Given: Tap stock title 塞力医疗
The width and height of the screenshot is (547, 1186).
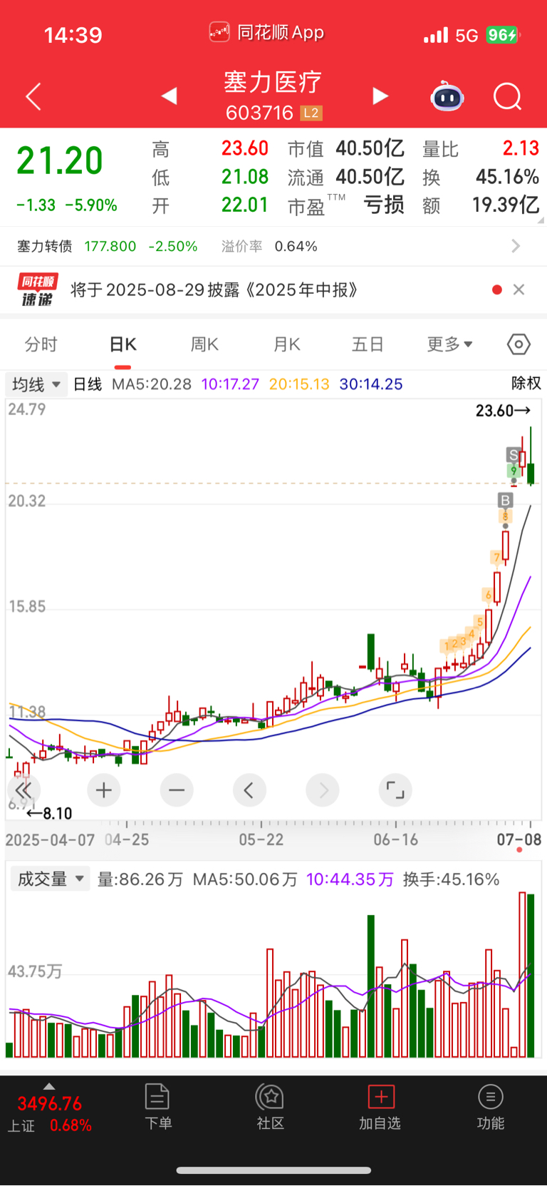Looking at the screenshot, I should click(273, 82).
